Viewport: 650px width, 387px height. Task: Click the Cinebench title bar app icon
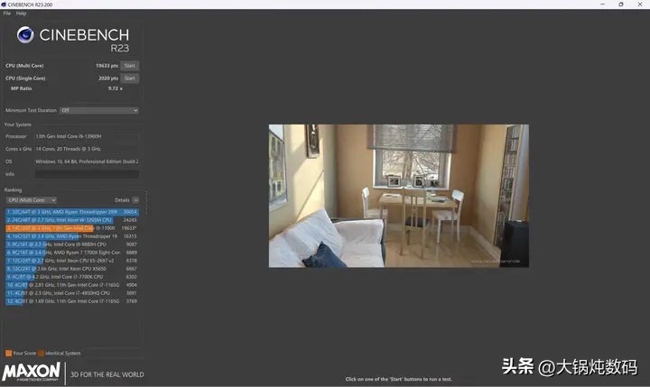click(4, 5)
